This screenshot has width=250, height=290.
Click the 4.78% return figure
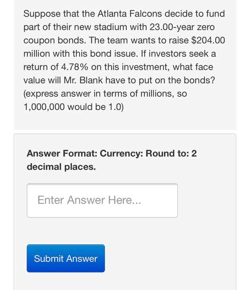[75, 67]
